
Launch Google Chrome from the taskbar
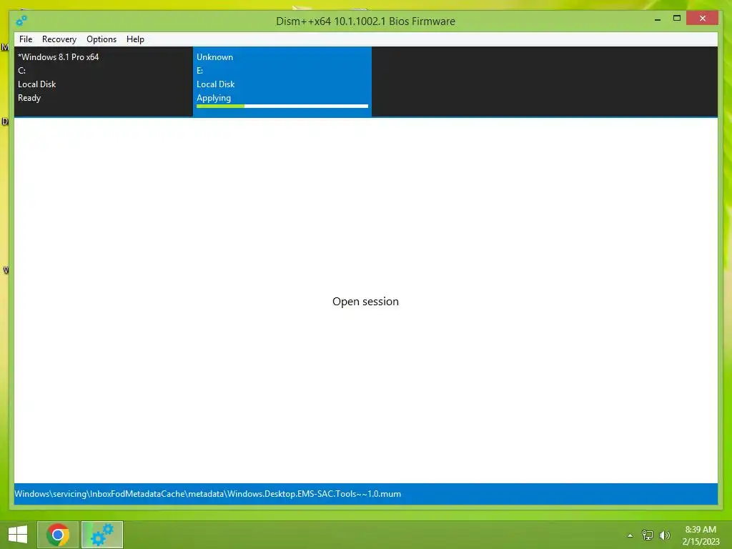coord(58,535)
